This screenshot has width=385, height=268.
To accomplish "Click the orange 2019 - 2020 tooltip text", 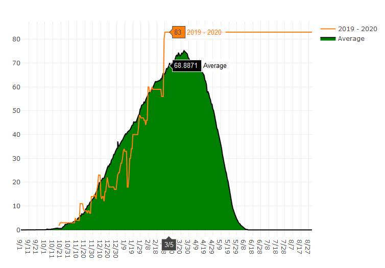I will (x=204, y=32).
